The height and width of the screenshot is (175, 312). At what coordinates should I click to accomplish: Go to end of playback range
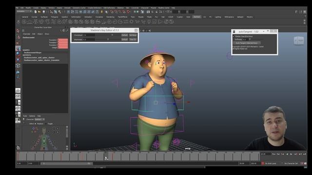coord(304,154)
